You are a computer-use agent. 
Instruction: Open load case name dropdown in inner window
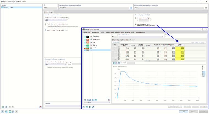pyautogui.click(x=141, y=37)
